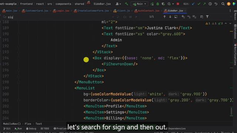
Task: Open the search filter funnel
Action: pos(207,17)
